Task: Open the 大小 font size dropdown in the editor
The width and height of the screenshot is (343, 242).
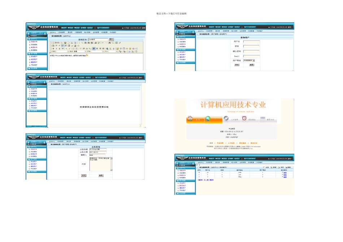Action: pos(113,51)
